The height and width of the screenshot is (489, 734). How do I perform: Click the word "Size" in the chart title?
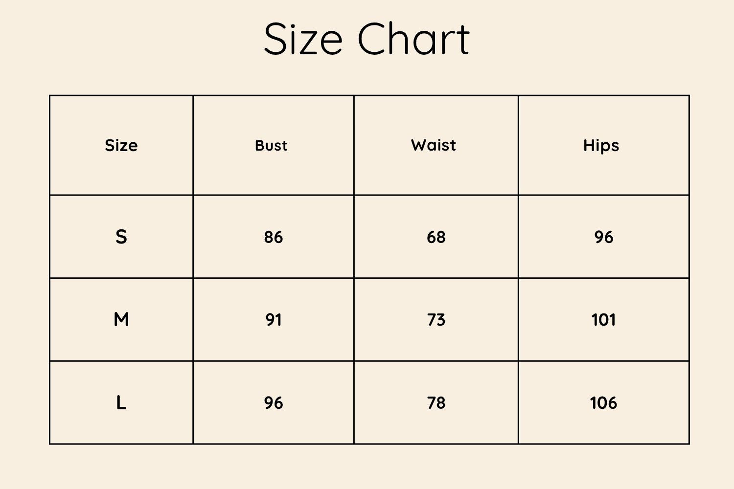click(302, 39)
